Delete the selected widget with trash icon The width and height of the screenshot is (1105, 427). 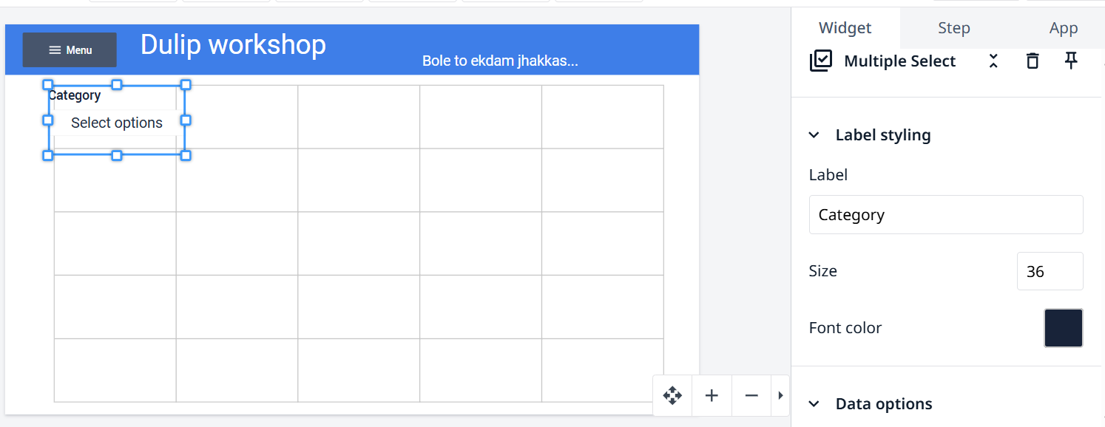pyautogui.click(x=1033, y=61)
